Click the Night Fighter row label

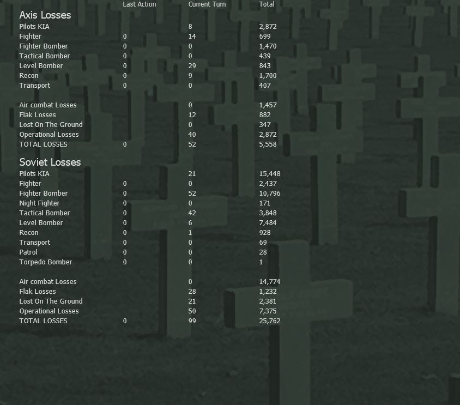(x=39, y=203)
